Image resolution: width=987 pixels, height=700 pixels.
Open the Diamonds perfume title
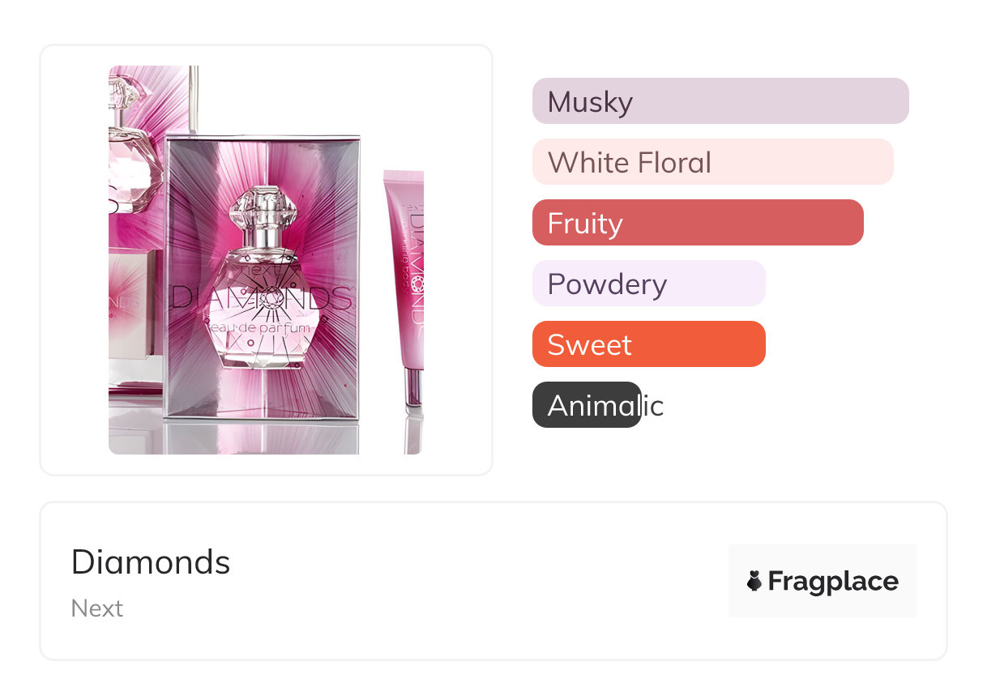[151, 561]
